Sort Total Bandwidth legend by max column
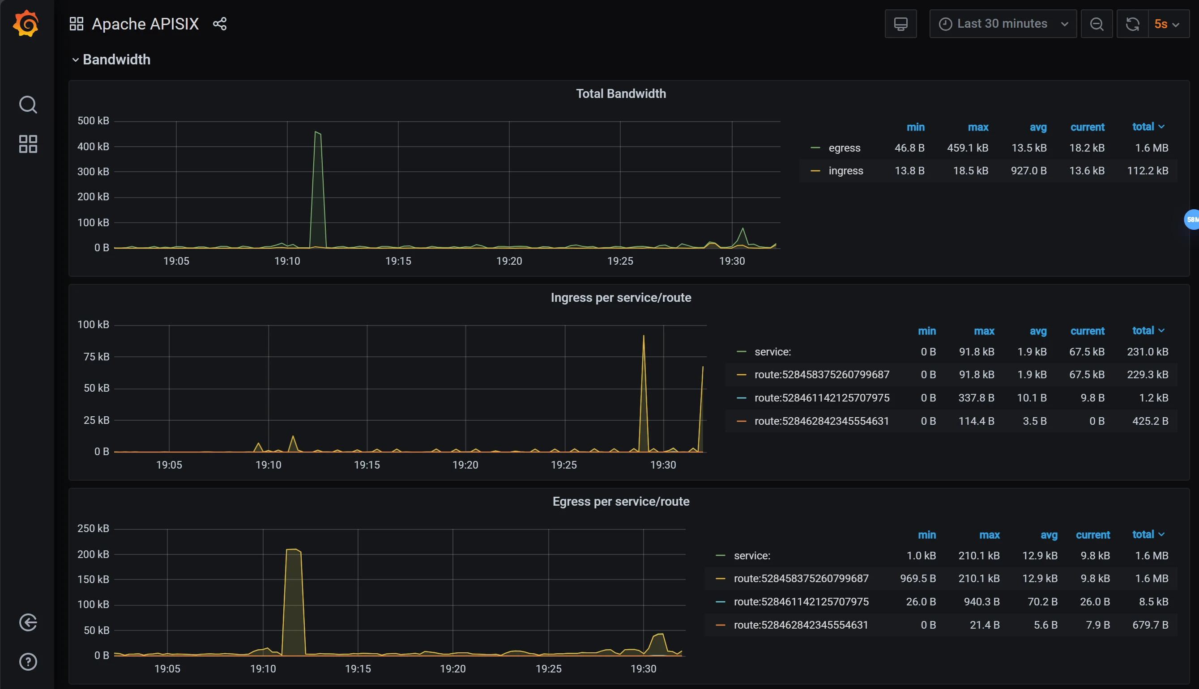 978,127
